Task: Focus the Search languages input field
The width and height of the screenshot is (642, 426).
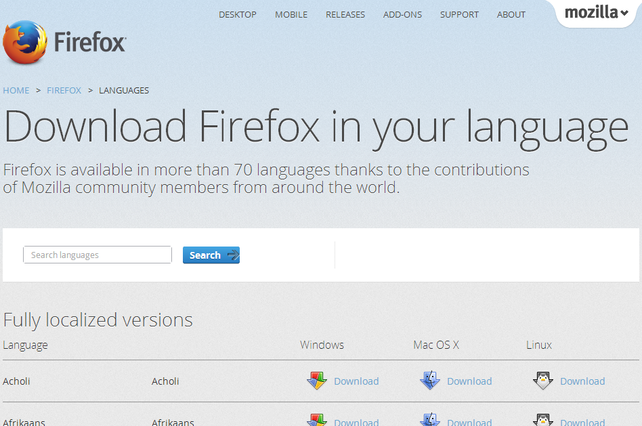Action: 98,255
